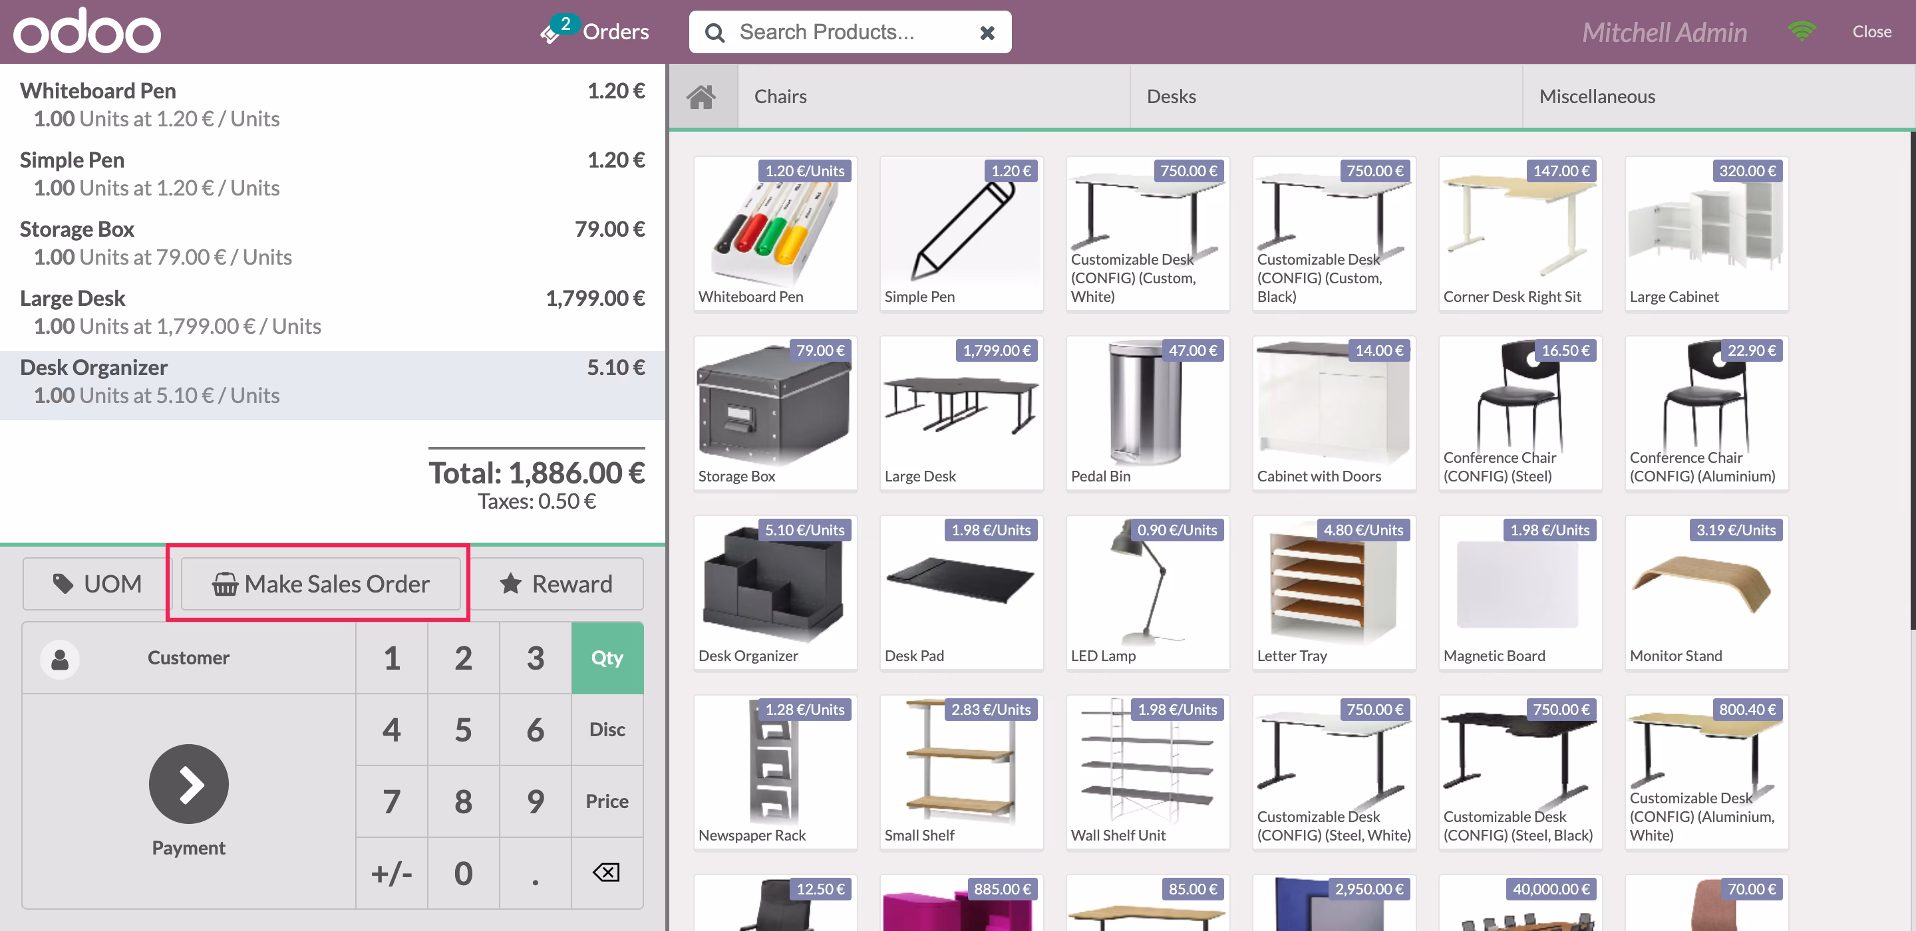Tap numpad digit 0
The image size is (1916, 931).
click(x=464, y=872)
